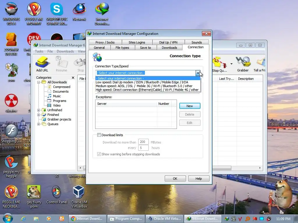Select High speed Direct connection option
Viewport: 298px width, 223px height.
pyautogui.click(x=148, y=90)
